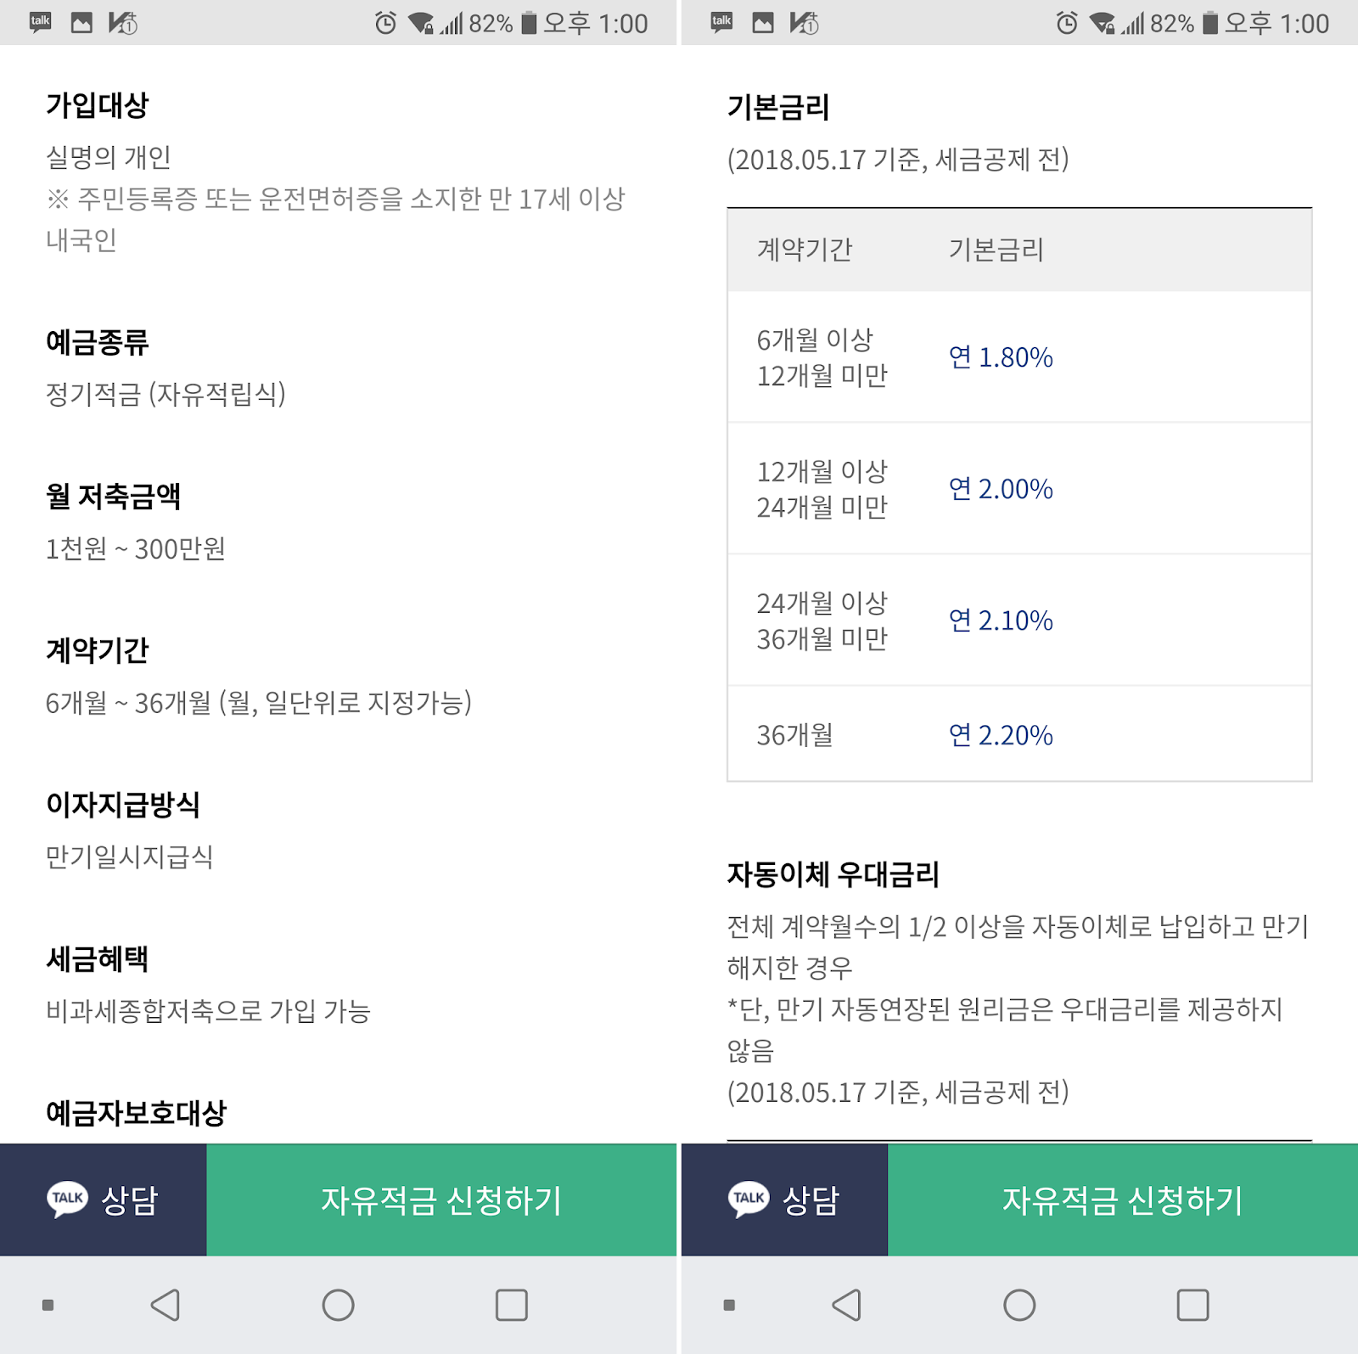Select the 연 1.80% interest rate row

click(1019, 357)
